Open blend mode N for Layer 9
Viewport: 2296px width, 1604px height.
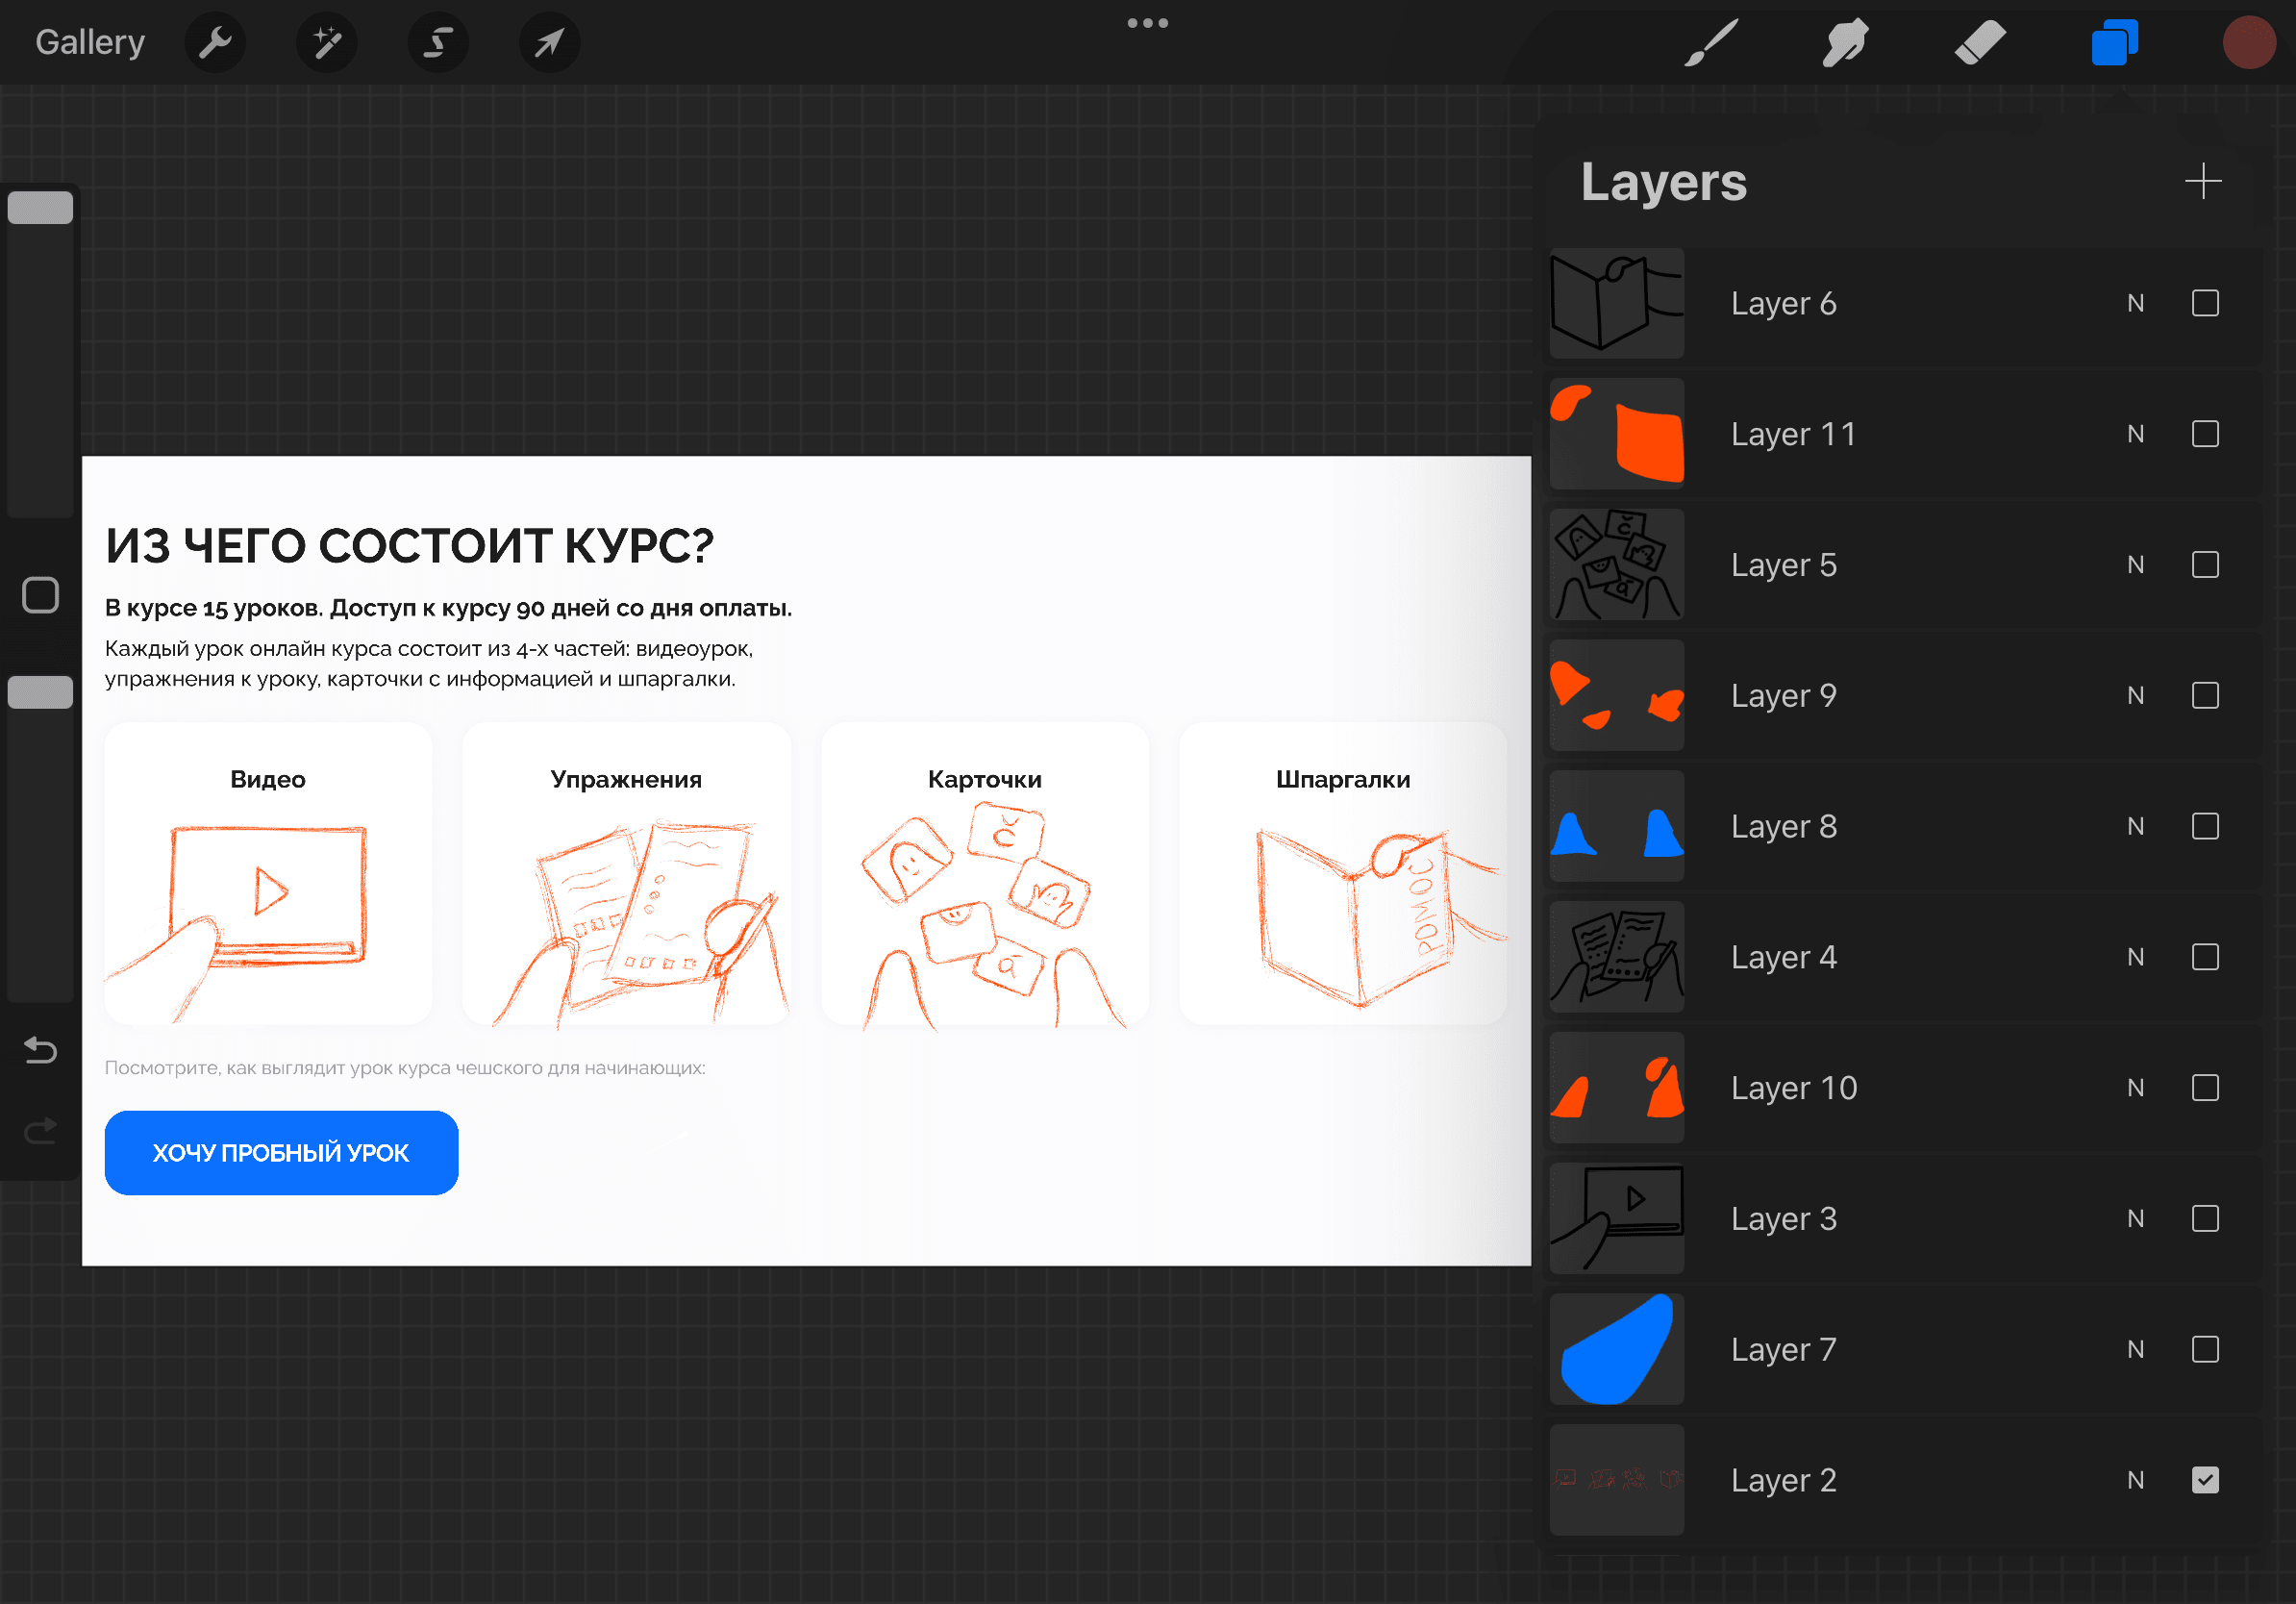2135,696
